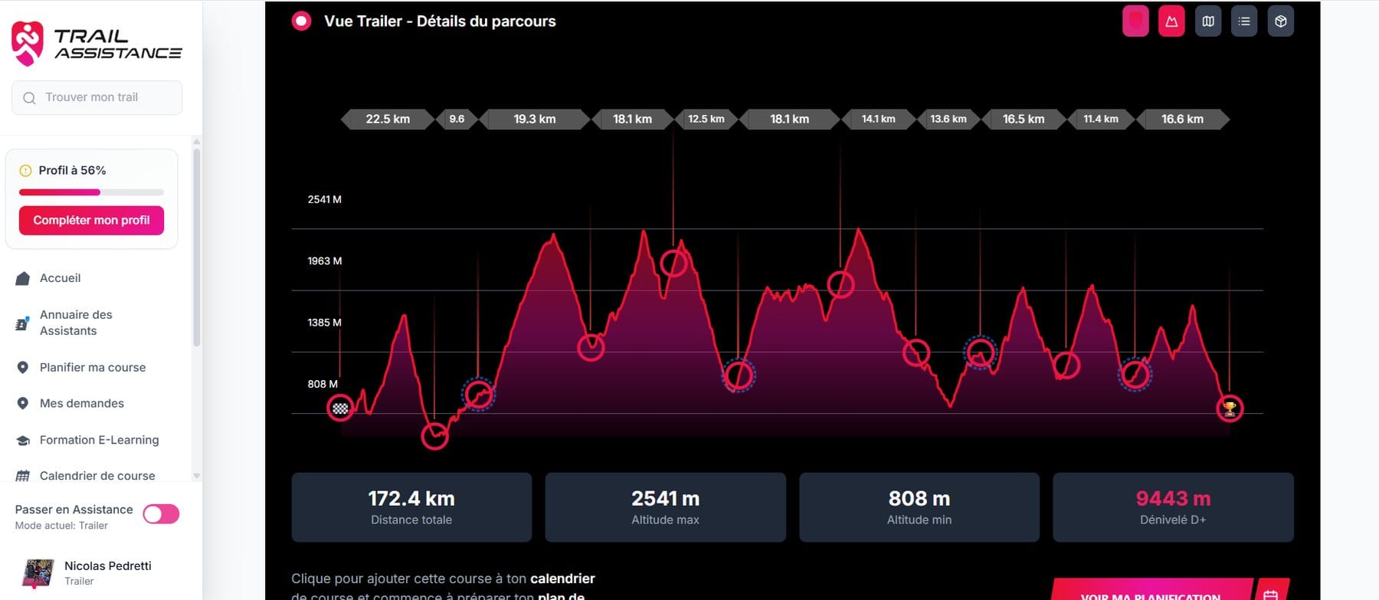
Task: Select the 19.3 km segment label
Action: [535, 120]
